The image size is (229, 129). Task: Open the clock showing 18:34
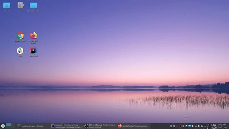pos(212,126)
